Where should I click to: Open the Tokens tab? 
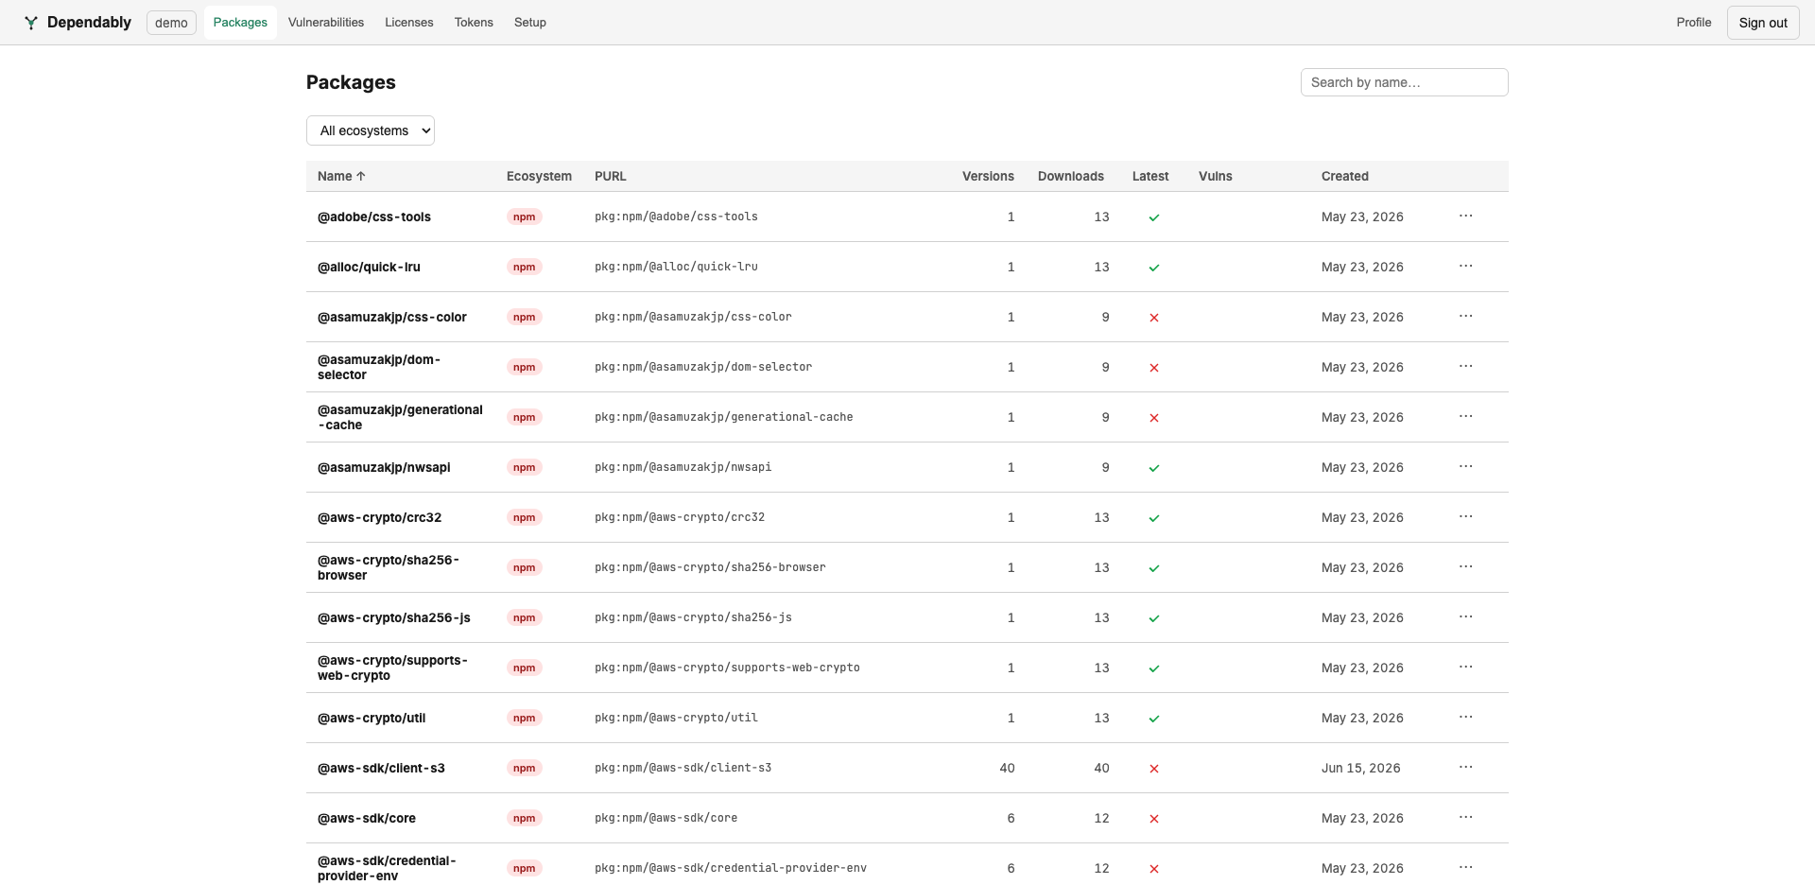[x=474, y=22]
